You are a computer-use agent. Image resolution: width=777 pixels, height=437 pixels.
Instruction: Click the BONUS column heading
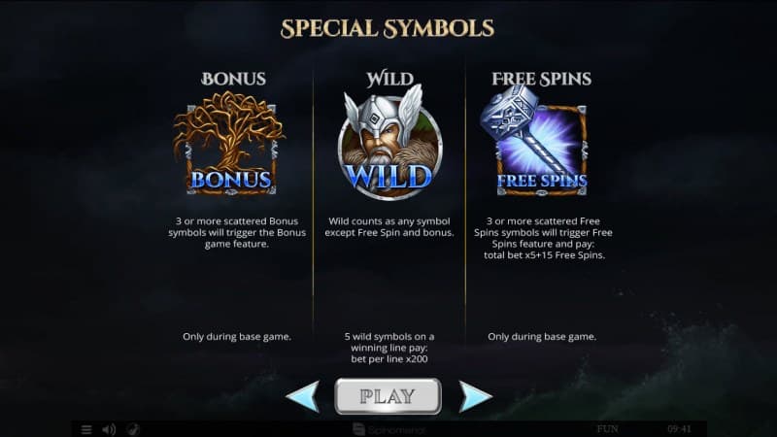tap(233, 79)
